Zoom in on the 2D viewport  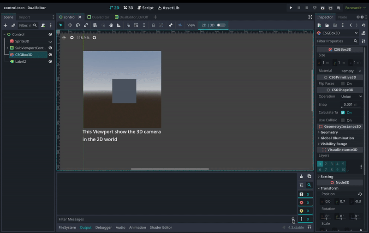(x=95, y=37)
